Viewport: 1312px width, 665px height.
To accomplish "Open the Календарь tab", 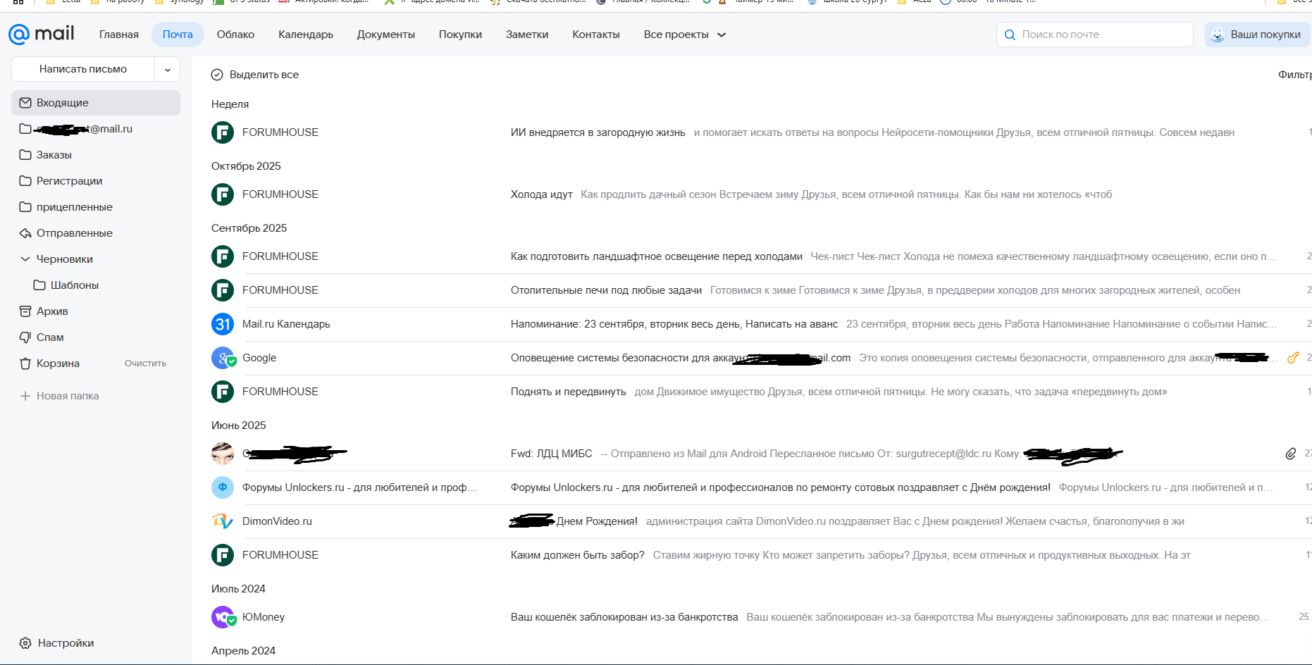I will pyautogui.click(x=306, y=35).
